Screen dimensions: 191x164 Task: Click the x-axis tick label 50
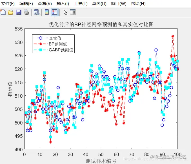pos(101,154)
